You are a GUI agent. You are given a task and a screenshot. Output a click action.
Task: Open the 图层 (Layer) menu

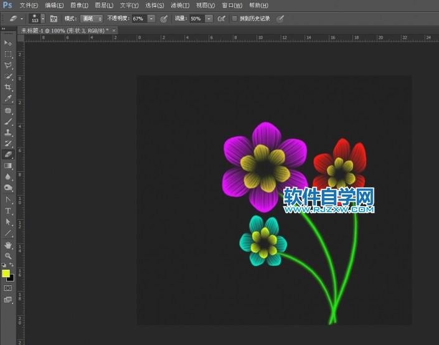[x=104, y=6]
